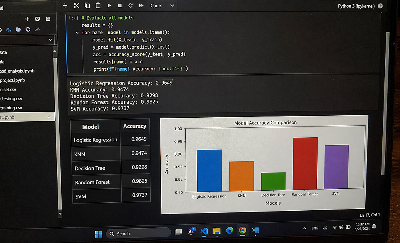Viewport: 400px width, 243px height.
Task: Open Wi-Fi network settings in tray
Action: (334, 227)
